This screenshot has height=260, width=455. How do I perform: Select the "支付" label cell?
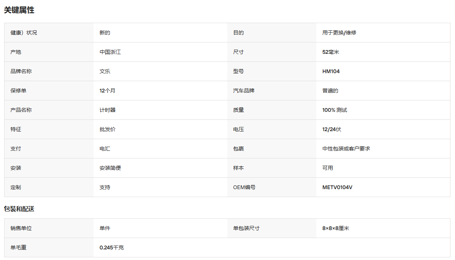[x=49, y=149]
